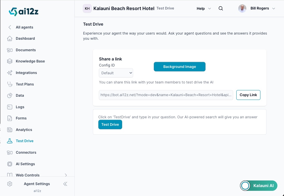Go to Connectors in the sidebar
Screen dimensions: 284x196
point(26,153)
